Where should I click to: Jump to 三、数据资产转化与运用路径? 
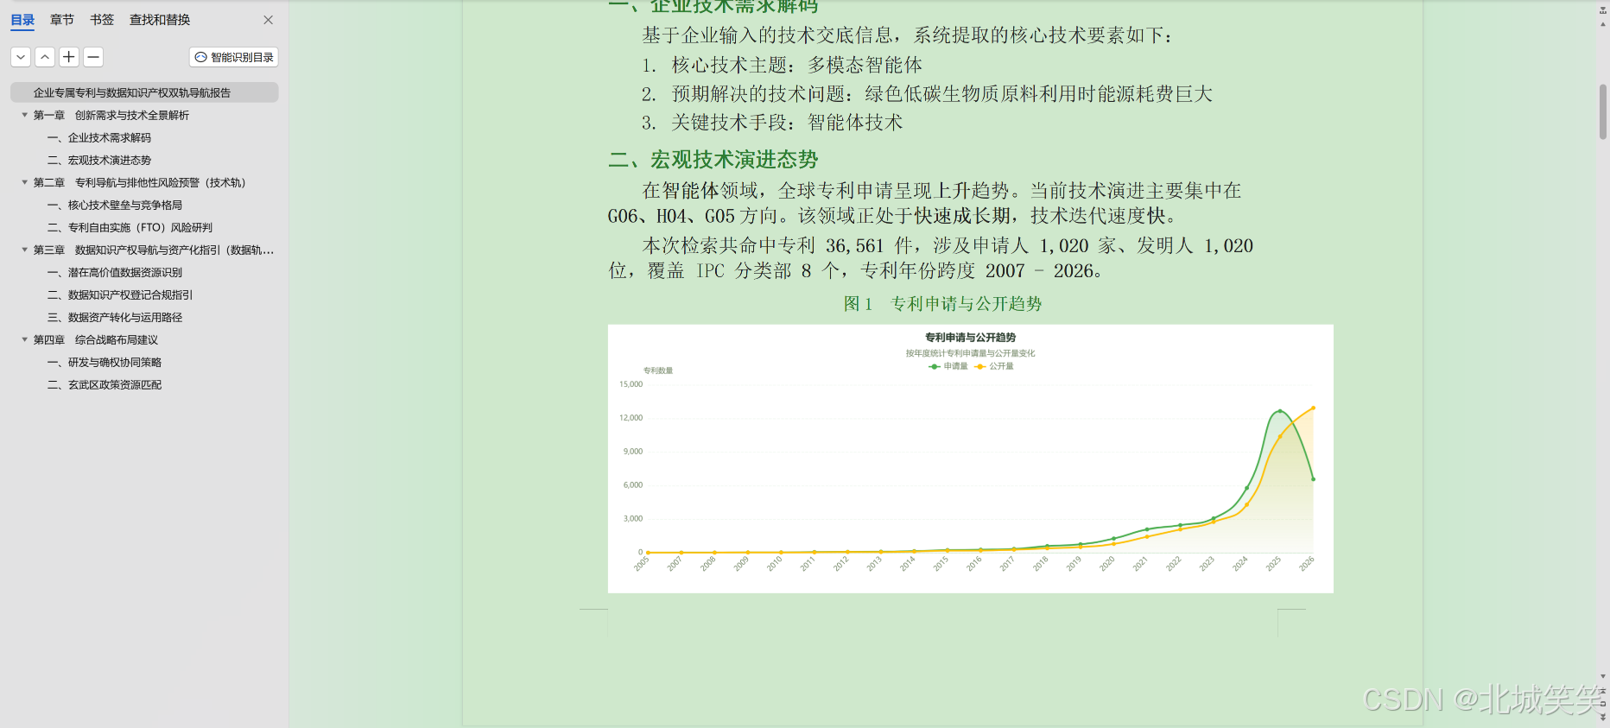(115, 317)
